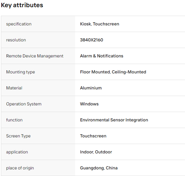Click the Windows value text
The height and width of the screenshot is (176, 185).
pyautogui.click(x=89, y=104)
